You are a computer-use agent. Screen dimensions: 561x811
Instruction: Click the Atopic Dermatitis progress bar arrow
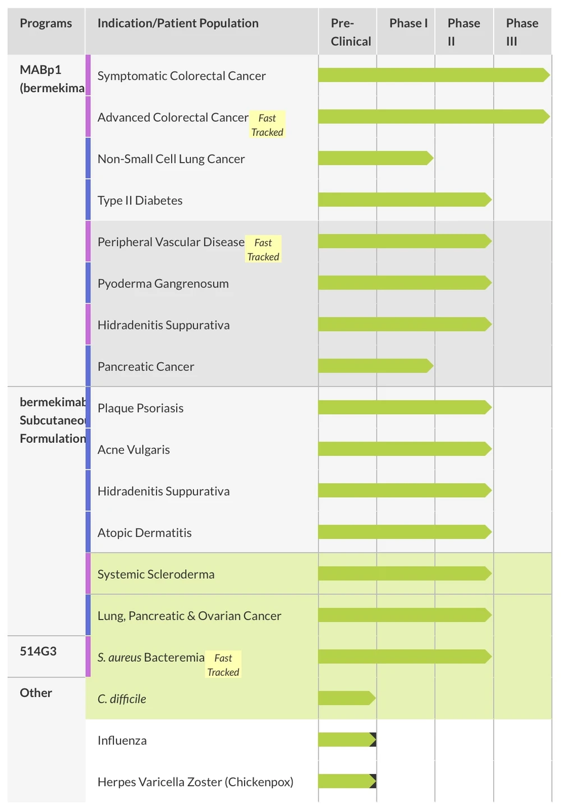tap(486, 532)
